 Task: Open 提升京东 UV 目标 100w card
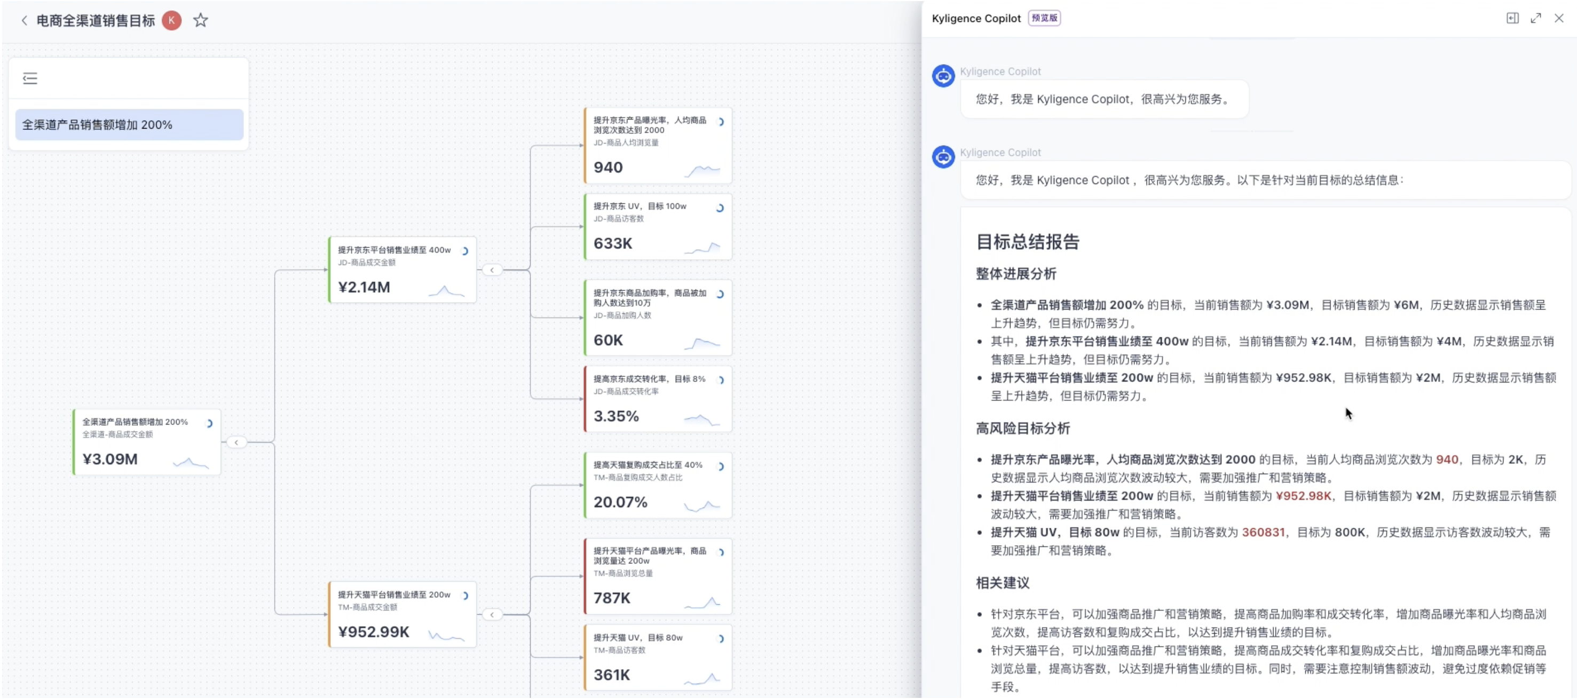coord(658,227)
